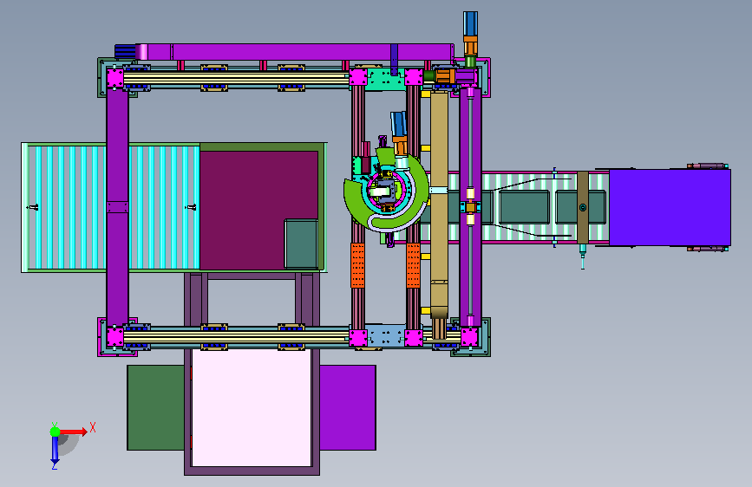Select the olive crossbar over the right conveyor
The image size is (752, 487).
click(x=583, y=208)
